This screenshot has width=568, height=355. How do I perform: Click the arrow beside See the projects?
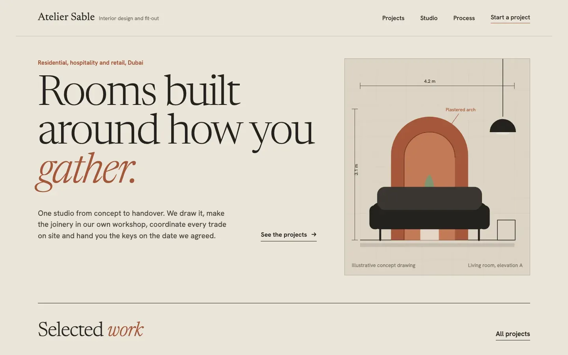(x=314, y=235)
